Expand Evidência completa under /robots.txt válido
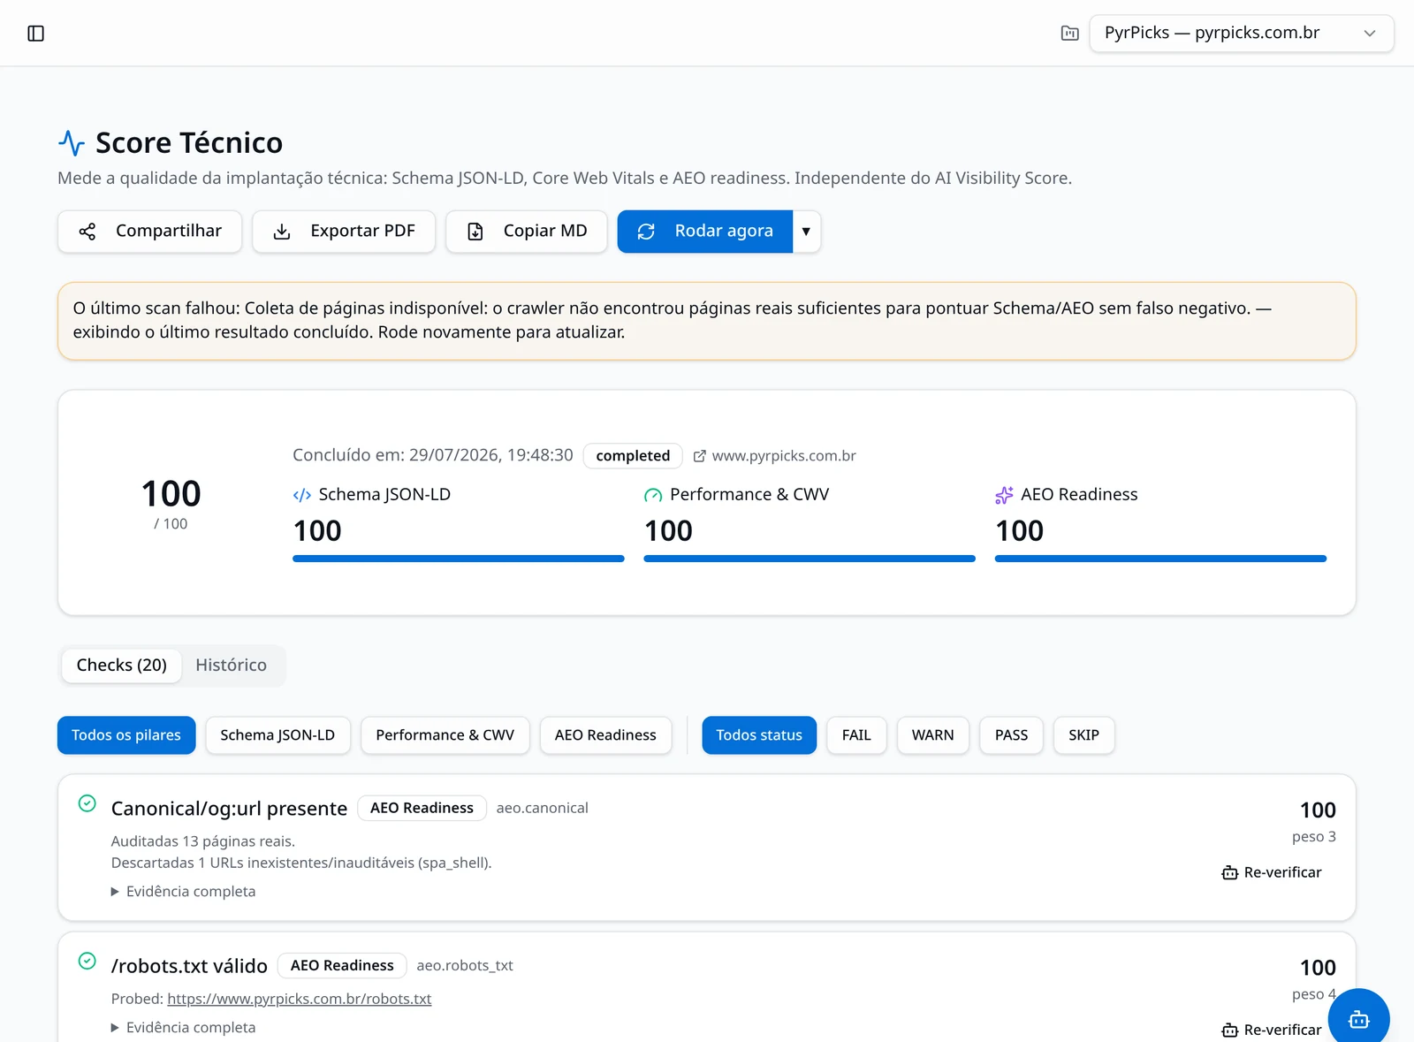 [x=183, y=1028]
